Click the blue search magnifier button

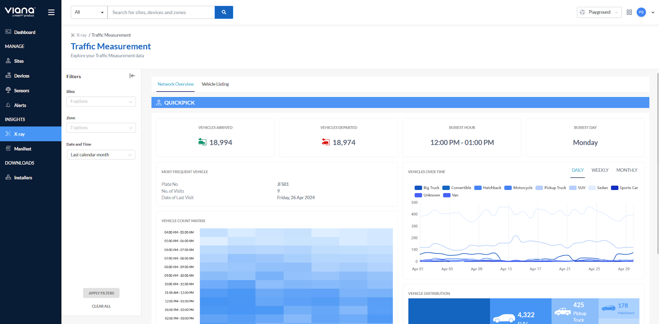click(224, 12)
